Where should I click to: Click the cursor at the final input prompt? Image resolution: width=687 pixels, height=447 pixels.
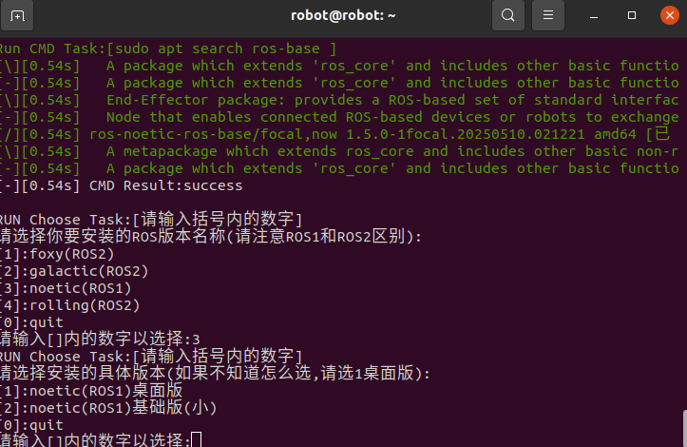click(x=197, y=440)
